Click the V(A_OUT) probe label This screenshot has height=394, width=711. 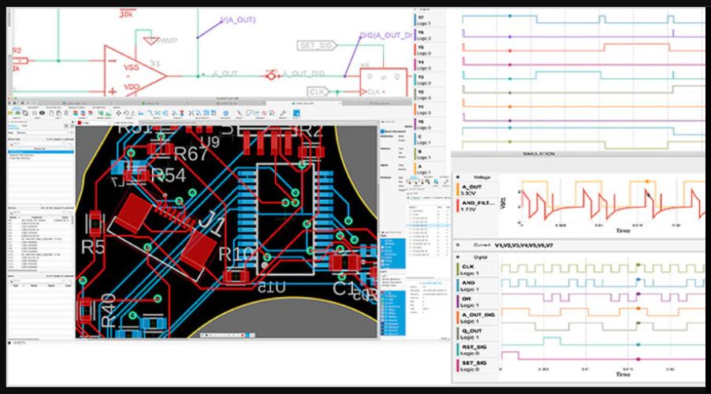pyautogui.click(x=237, y=20)
